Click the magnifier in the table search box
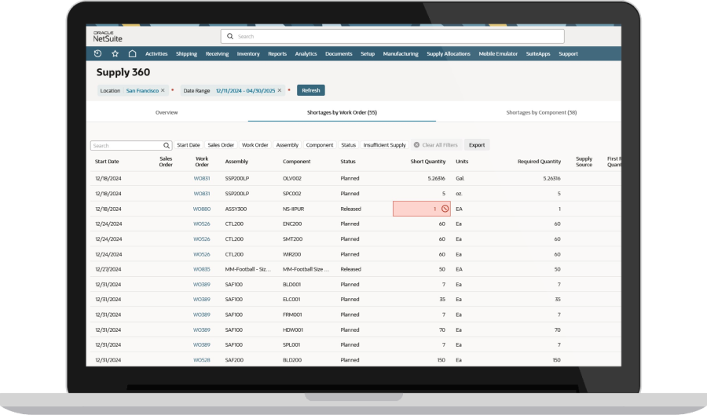The width and height of the screenshot is (707, 415). tap(167, 145)
